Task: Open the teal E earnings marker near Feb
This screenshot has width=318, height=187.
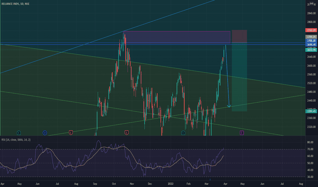Action: (x=183, y=133)
